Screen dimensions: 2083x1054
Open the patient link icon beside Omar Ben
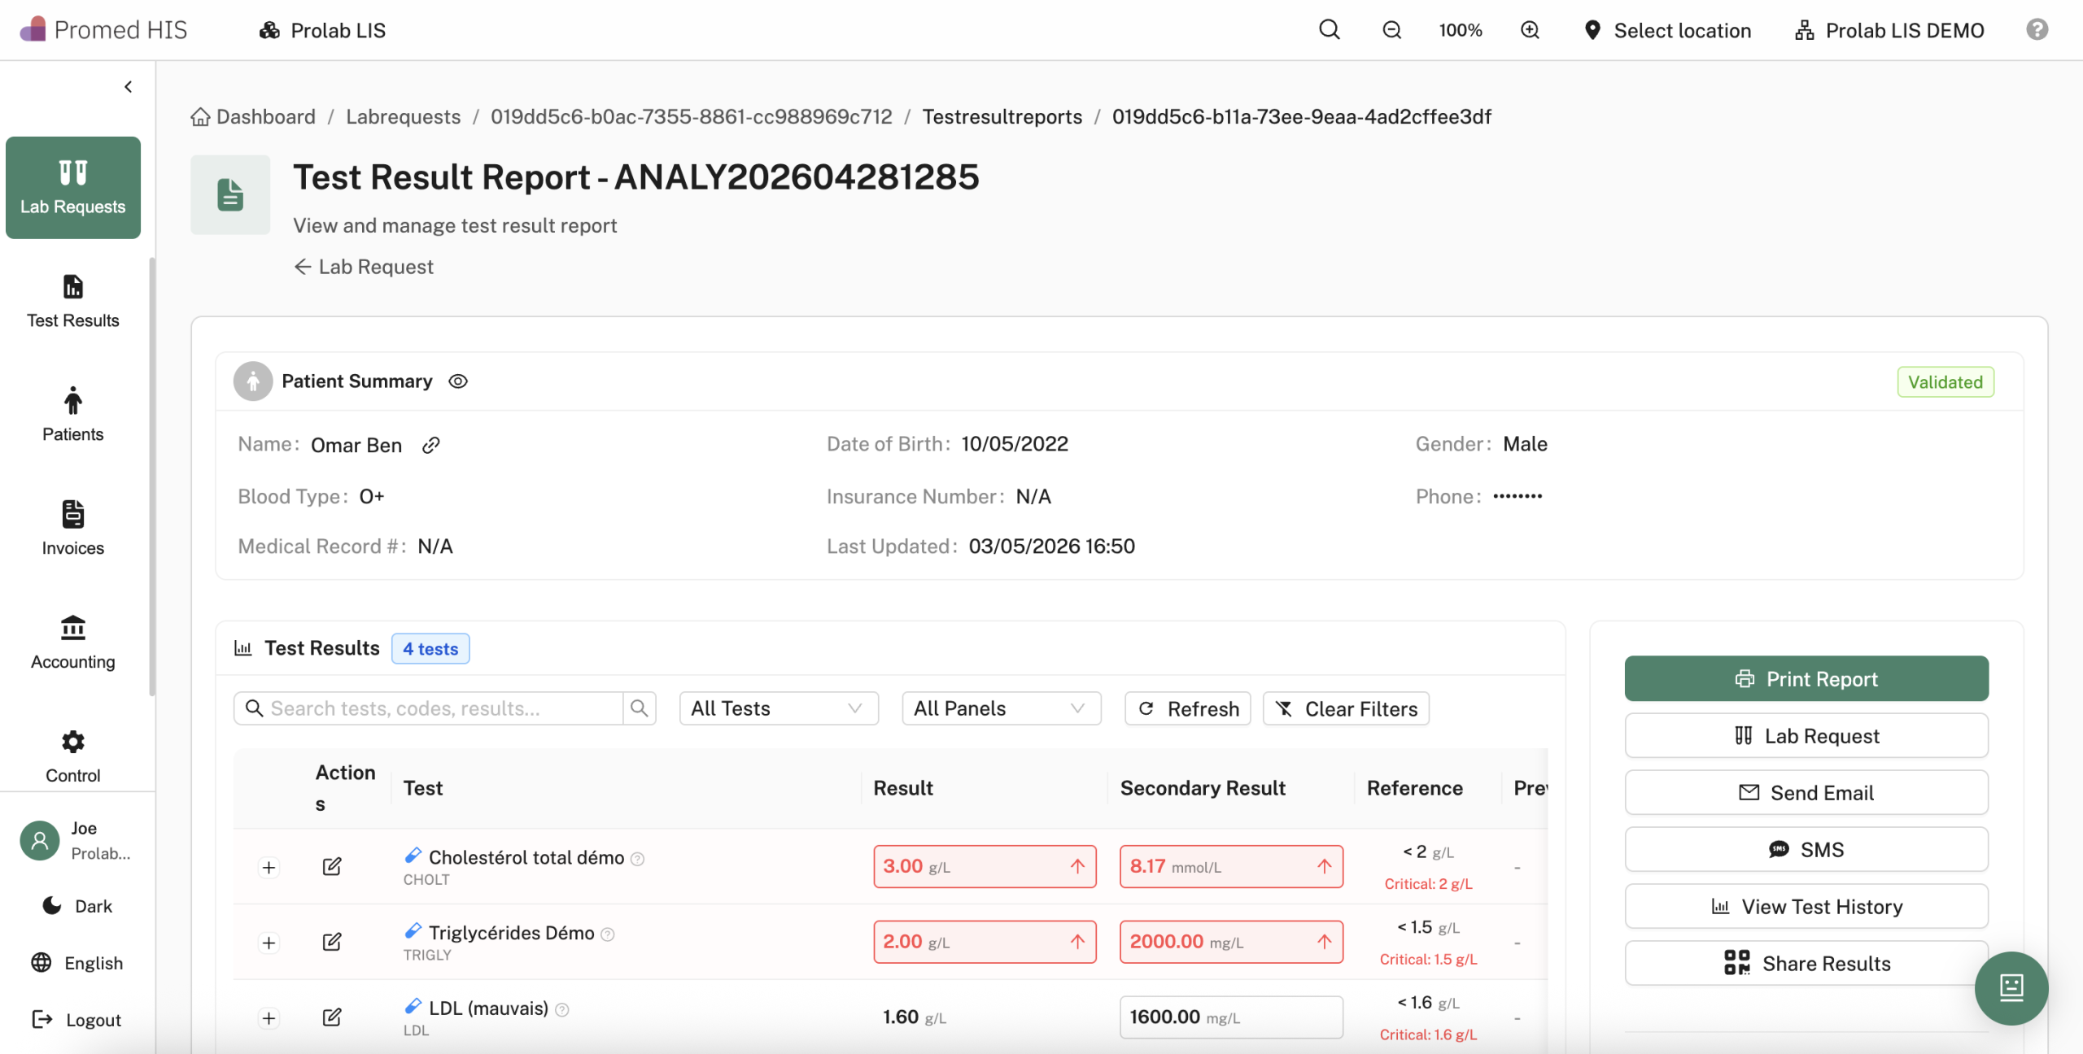pyautogui.click(x=430, y=445)
